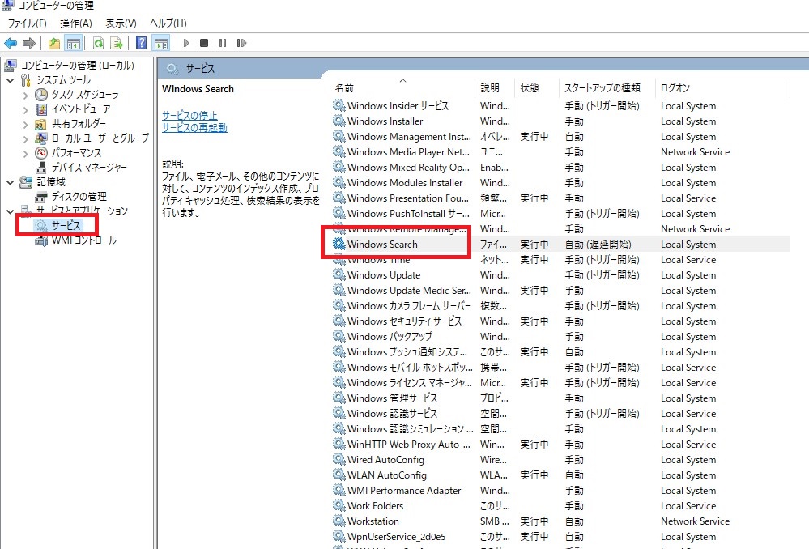809x549 pixels.
Task: Click the gear icon beside WLAN AutoConfig
Action: tap(339, 475)
